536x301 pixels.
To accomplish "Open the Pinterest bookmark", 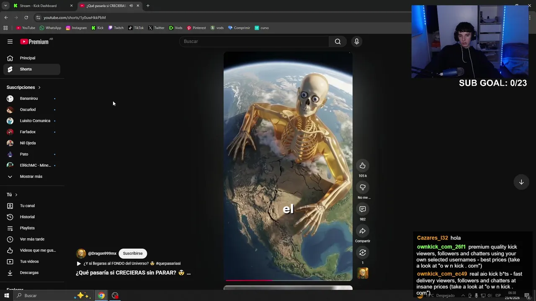I will (196, 28).
